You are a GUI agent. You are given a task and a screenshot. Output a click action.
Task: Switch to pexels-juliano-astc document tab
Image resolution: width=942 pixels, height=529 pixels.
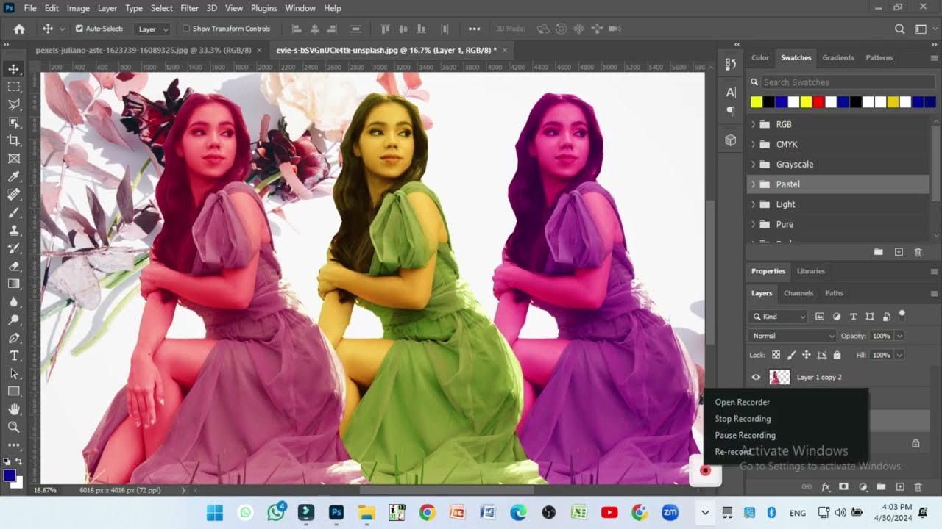click(144, 51)
